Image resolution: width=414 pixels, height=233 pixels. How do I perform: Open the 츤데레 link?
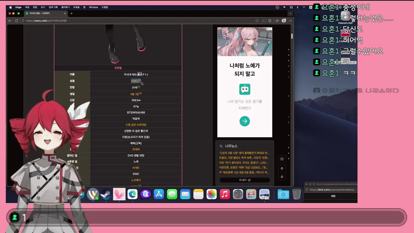pos(136,149)
